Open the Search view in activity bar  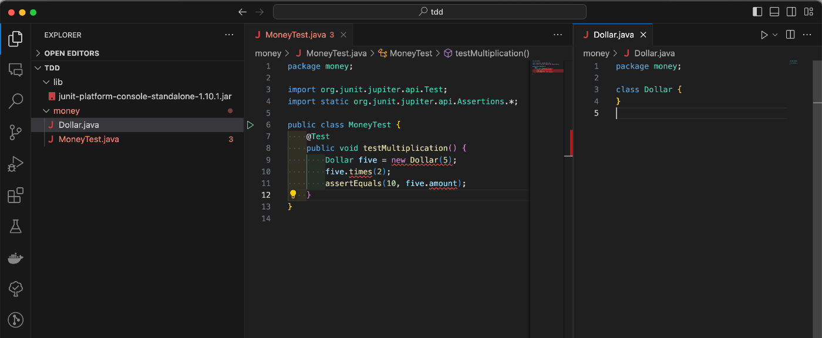click(x=16, y=101)
